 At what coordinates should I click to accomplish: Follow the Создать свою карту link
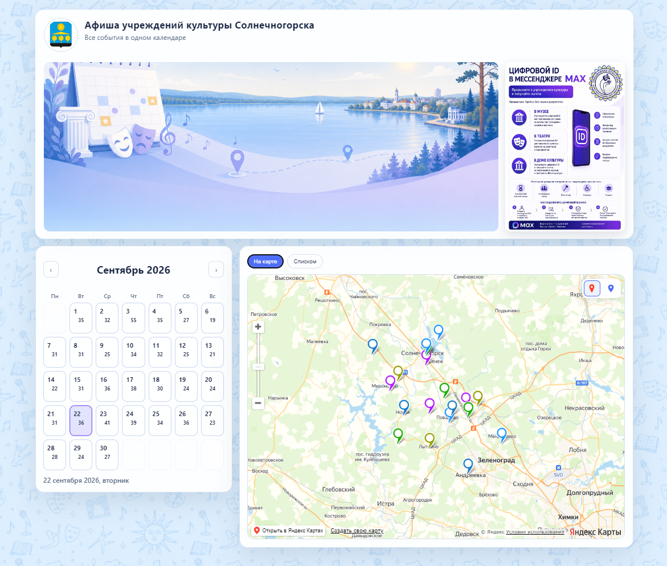[357, 531]
